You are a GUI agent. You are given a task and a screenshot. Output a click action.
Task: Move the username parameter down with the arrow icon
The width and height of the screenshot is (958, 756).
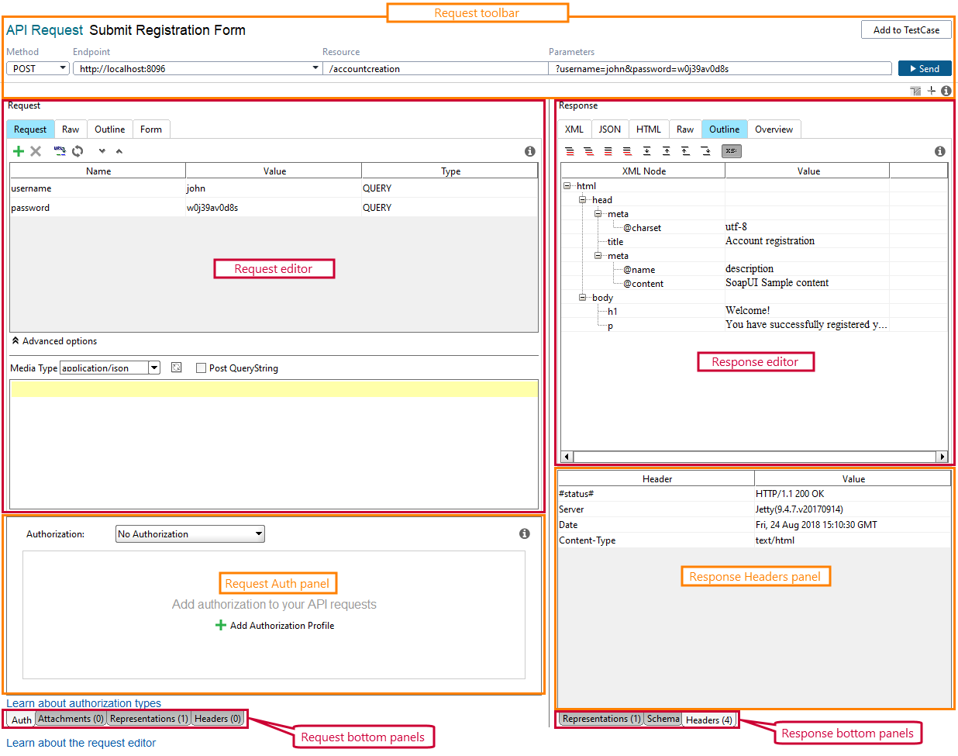(102, 151)
